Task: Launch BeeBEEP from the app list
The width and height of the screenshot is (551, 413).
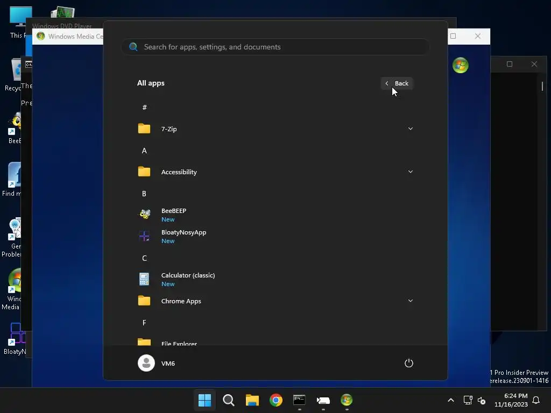Action: [x=275, y=215]
